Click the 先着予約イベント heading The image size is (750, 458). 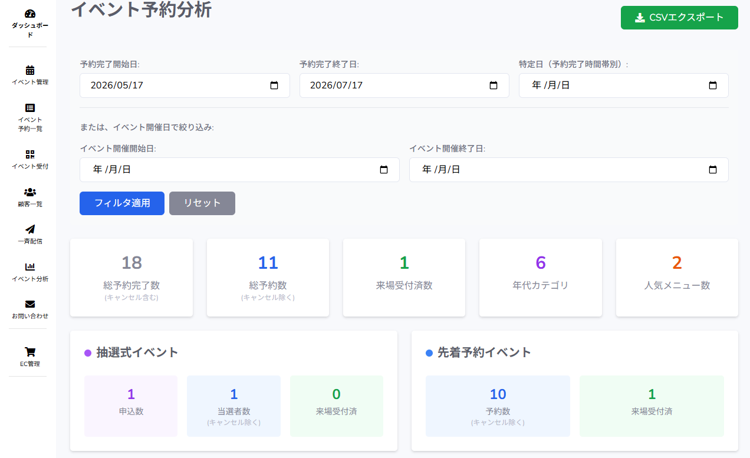click(484, 352)
